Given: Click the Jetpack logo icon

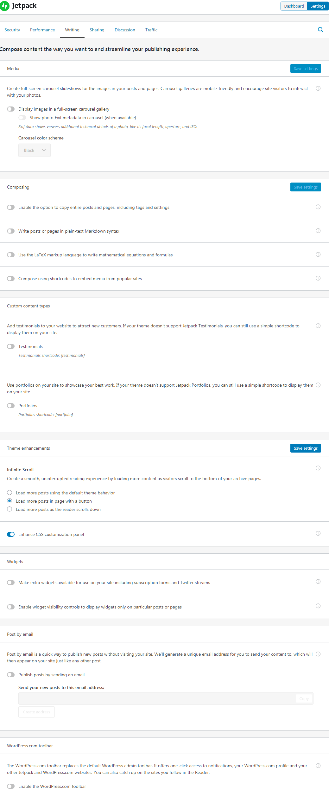Looking at the screenshot, I should (5, 6).
